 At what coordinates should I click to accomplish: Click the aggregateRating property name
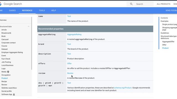(x=47, y=34)
